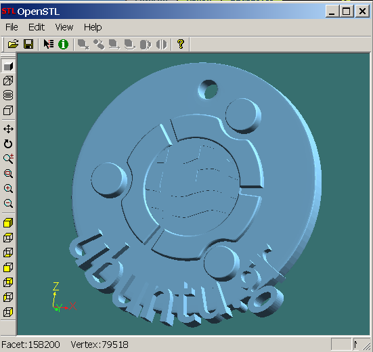
Task: Open the View menu
Action: coord(64,27)
